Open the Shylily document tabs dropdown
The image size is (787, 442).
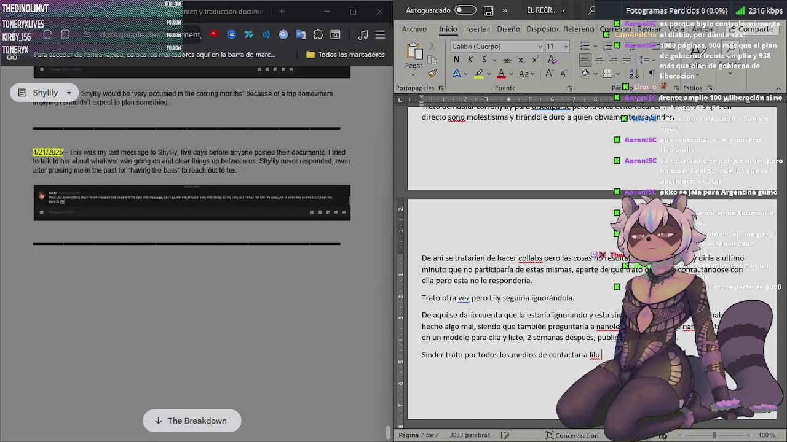point(45,93)
